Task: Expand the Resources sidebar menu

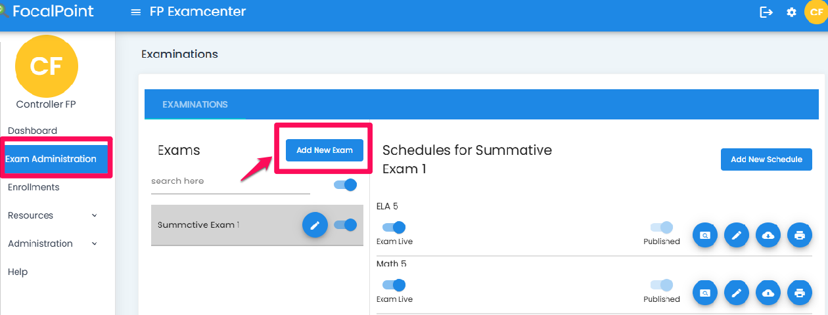Action: (53, 215)
